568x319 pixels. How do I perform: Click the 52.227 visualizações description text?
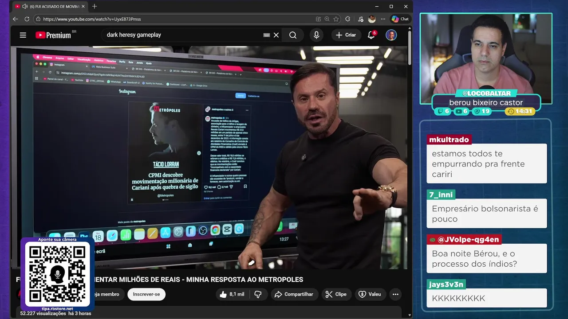click(x=55, y=313)
